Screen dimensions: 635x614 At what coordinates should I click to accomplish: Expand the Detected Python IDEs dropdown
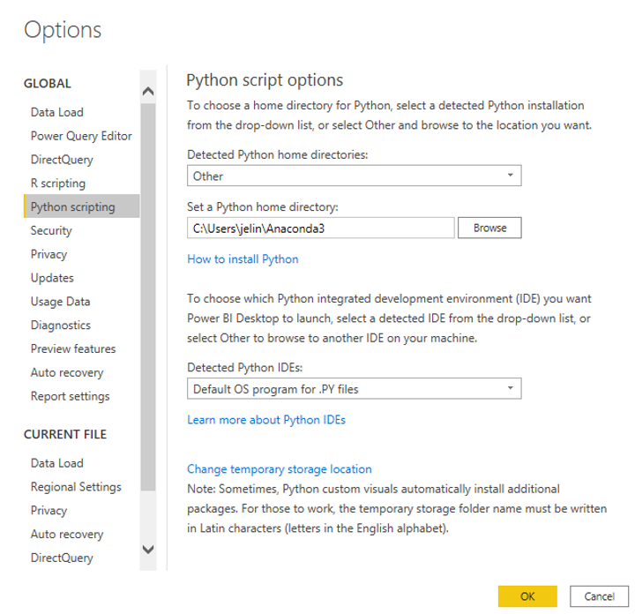pyautogui.click(x=354, y=388)
